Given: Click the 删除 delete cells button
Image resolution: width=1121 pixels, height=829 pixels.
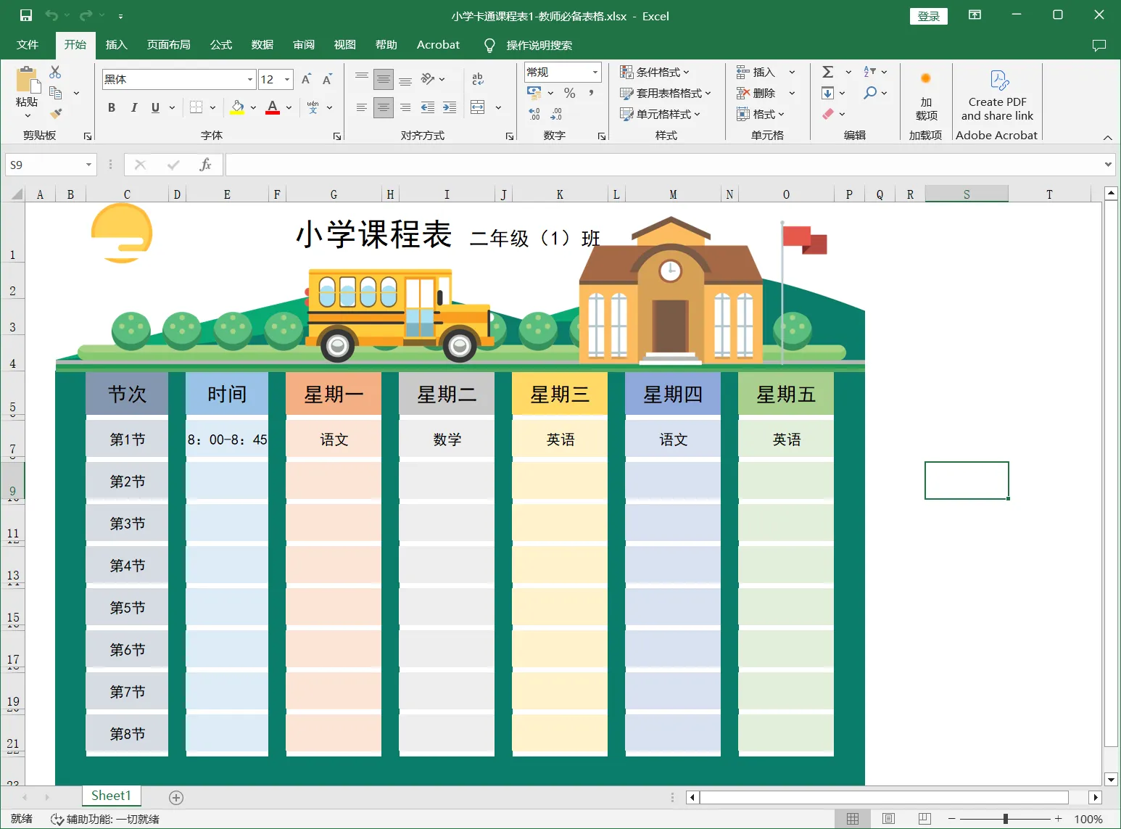Looking at the screenshot, I should 756,93.
